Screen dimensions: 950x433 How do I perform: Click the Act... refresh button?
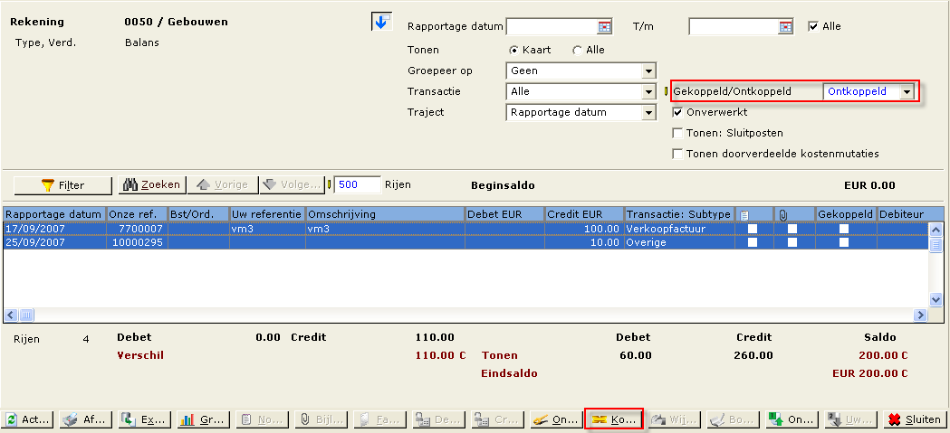tap(28, 419)
